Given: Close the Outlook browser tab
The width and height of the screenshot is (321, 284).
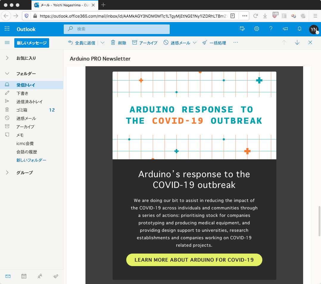Looking at the screenshot, I should [93, 5].
